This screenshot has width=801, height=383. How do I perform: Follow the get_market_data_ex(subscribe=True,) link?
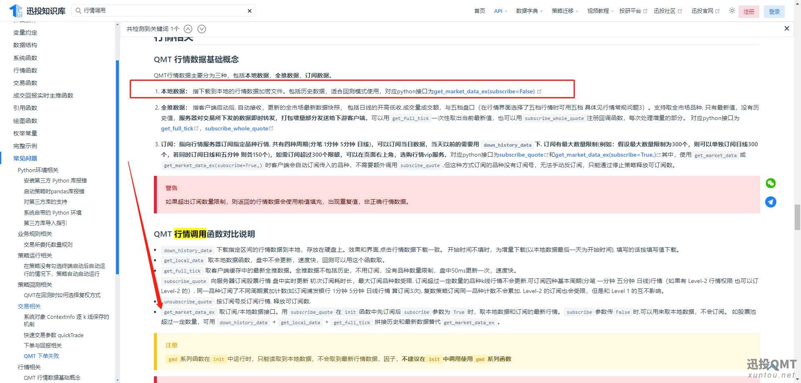click(608, 155)
